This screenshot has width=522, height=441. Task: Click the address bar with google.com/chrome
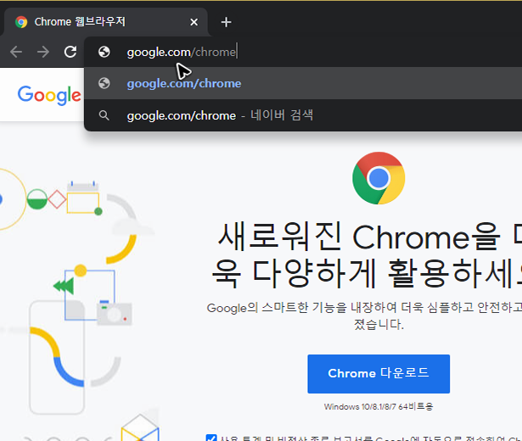(x=303, y=52)
